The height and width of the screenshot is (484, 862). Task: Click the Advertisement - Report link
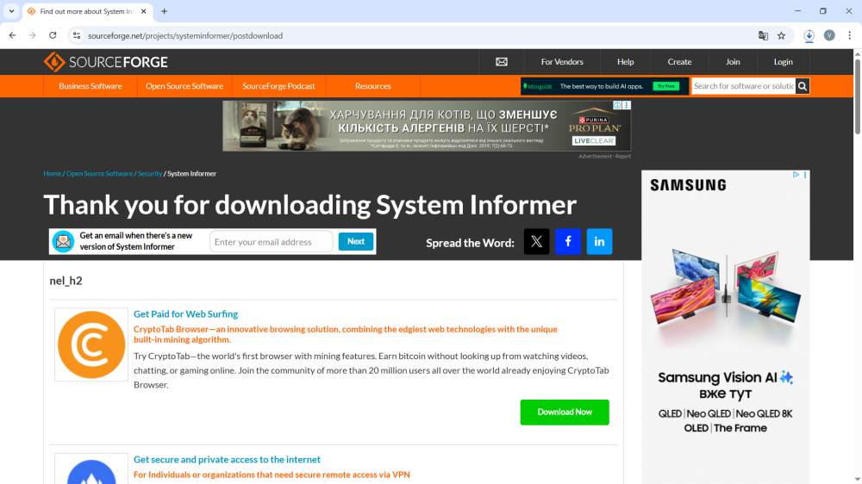coord(605,157)
